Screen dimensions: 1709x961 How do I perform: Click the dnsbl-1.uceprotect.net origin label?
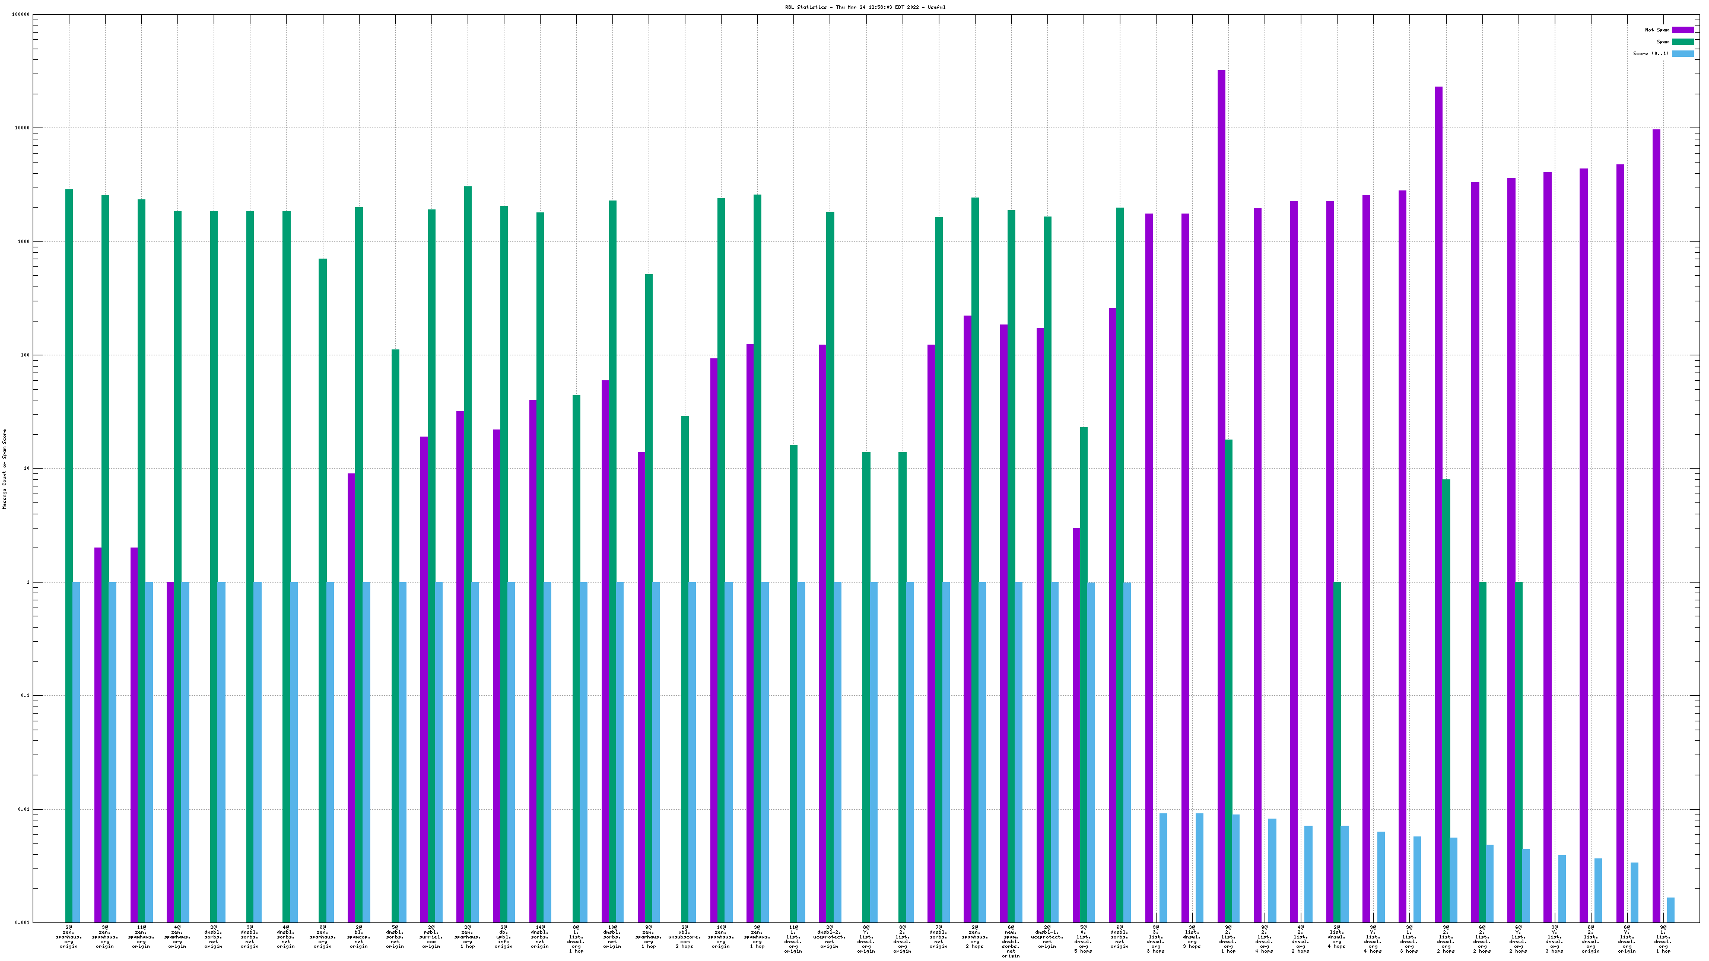(1047, 936)
